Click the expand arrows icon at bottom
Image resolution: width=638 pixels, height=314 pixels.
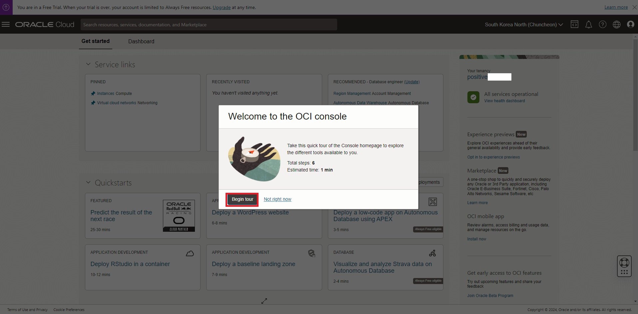coord(264,301)
